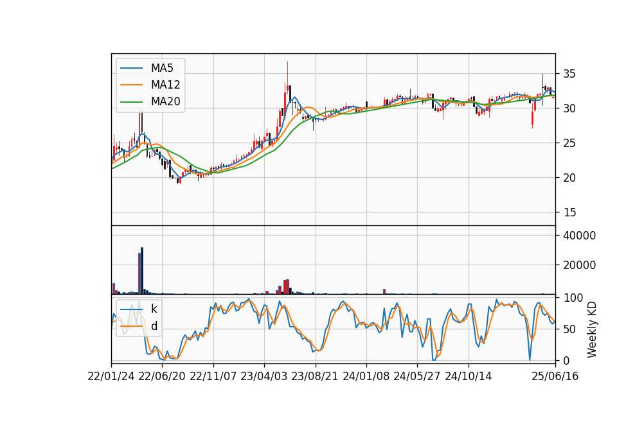This screenshot has height=443, width=617.
Task: Click the MA5 legend label
Action: point(162,68)
